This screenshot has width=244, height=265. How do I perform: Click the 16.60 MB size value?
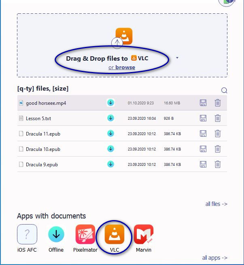click(x=172, y=103)
